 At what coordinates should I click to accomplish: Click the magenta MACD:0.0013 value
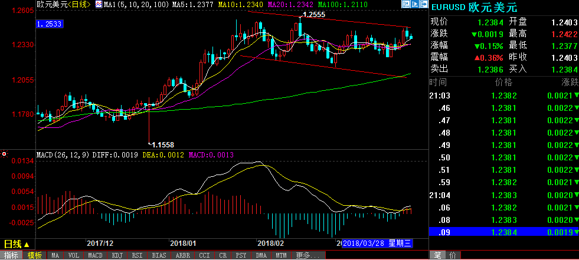tap(211, 155)
